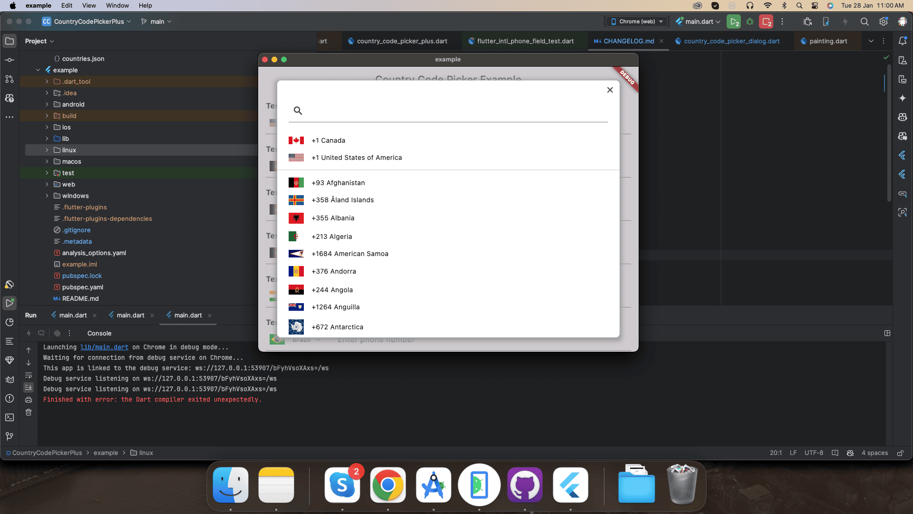This screenshot has width=913, height=514.
Task: Close the country dialog with X button
Action: pyautogui.click(x=609, y=90)
